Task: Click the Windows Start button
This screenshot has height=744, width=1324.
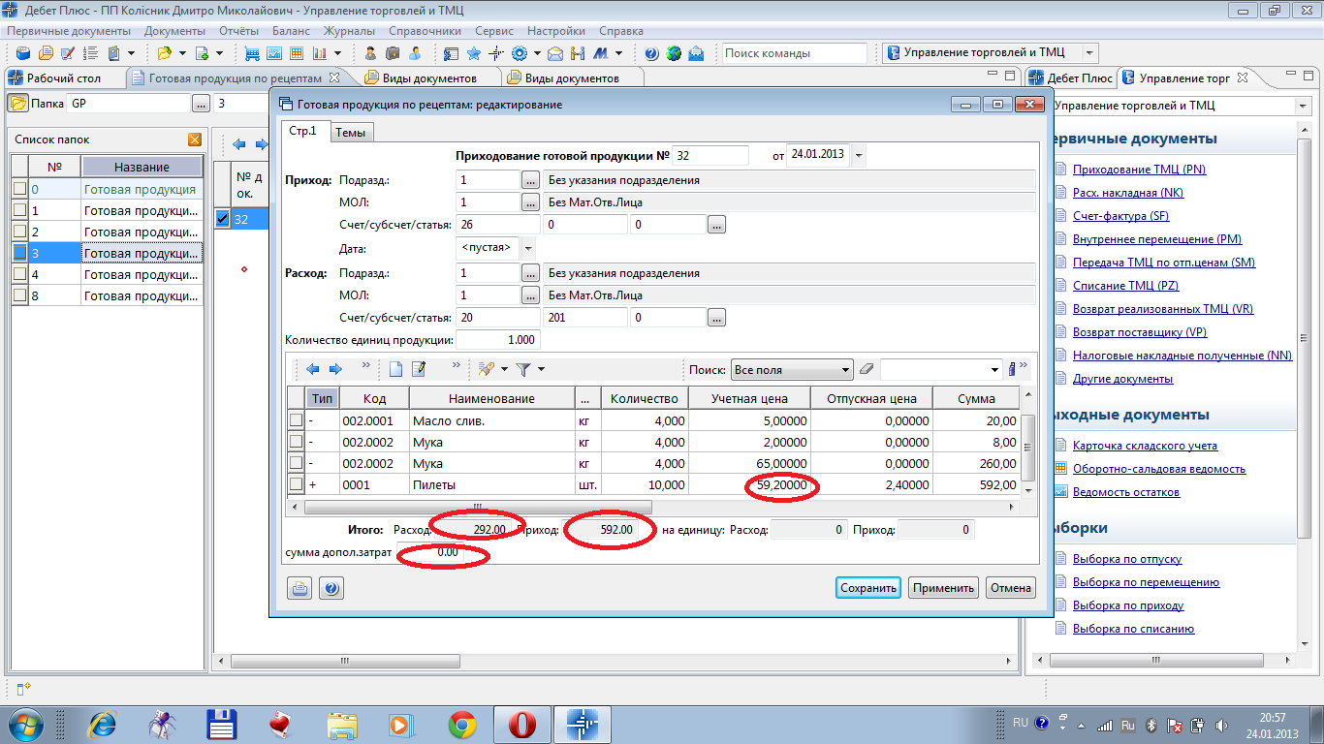Action: pyautogui.click(x=26, y=724)
